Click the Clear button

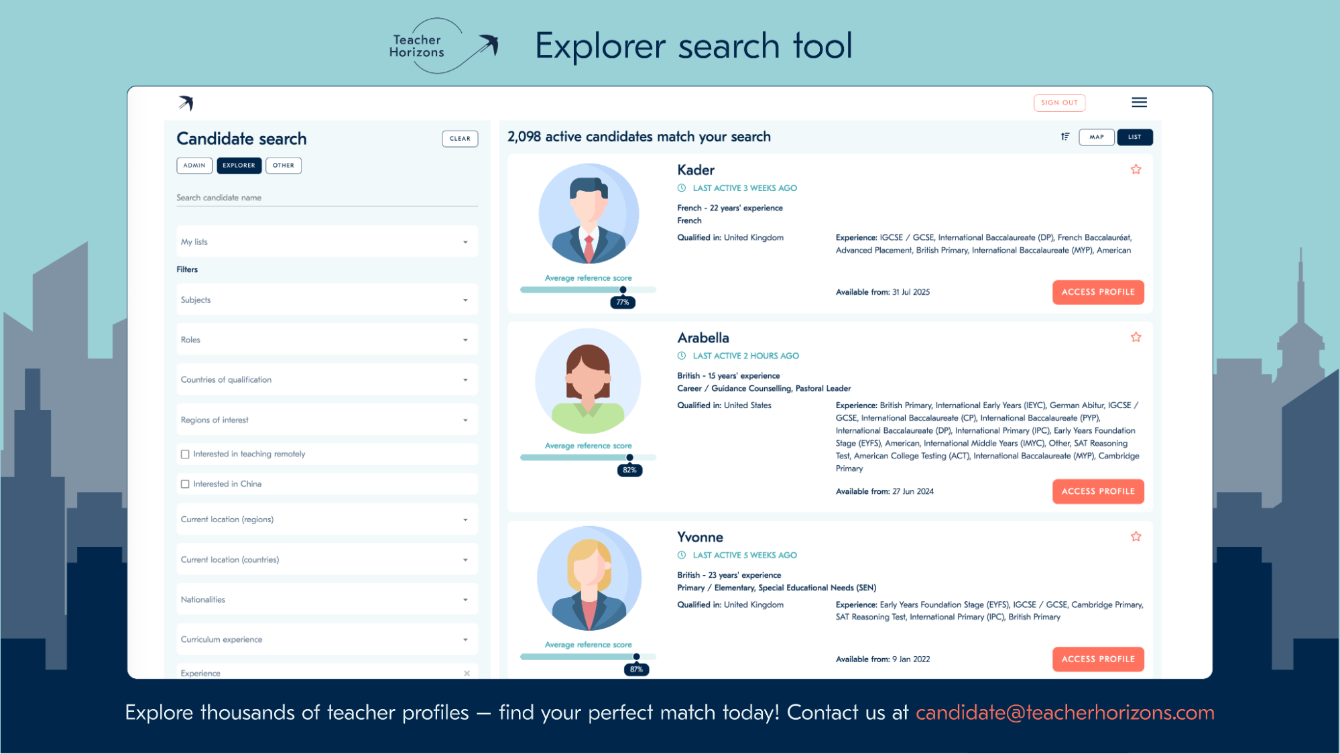(x=460, y=139)
